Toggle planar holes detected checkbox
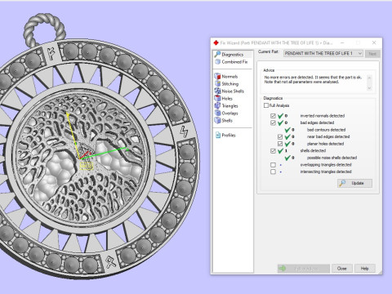This screenshot has height=294, width=392. pos(280,144)
